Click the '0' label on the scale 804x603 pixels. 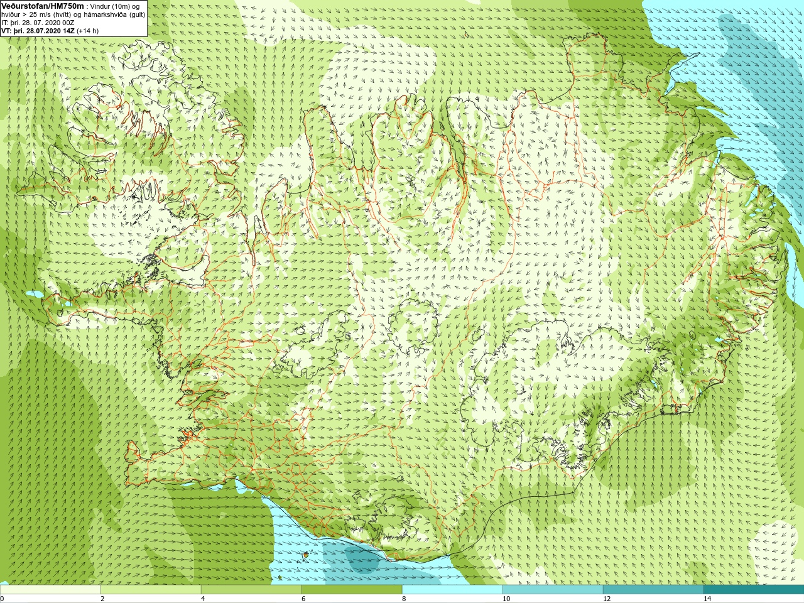pos(3,599)
